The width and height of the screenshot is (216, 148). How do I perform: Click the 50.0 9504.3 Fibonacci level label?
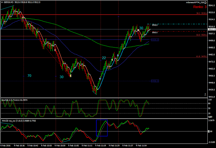click(x=202, y=35)
